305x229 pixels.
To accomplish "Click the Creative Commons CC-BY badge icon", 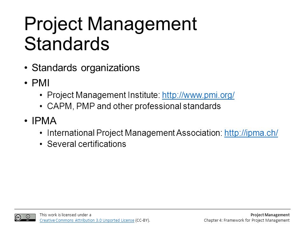I will (x=25, y=217).
